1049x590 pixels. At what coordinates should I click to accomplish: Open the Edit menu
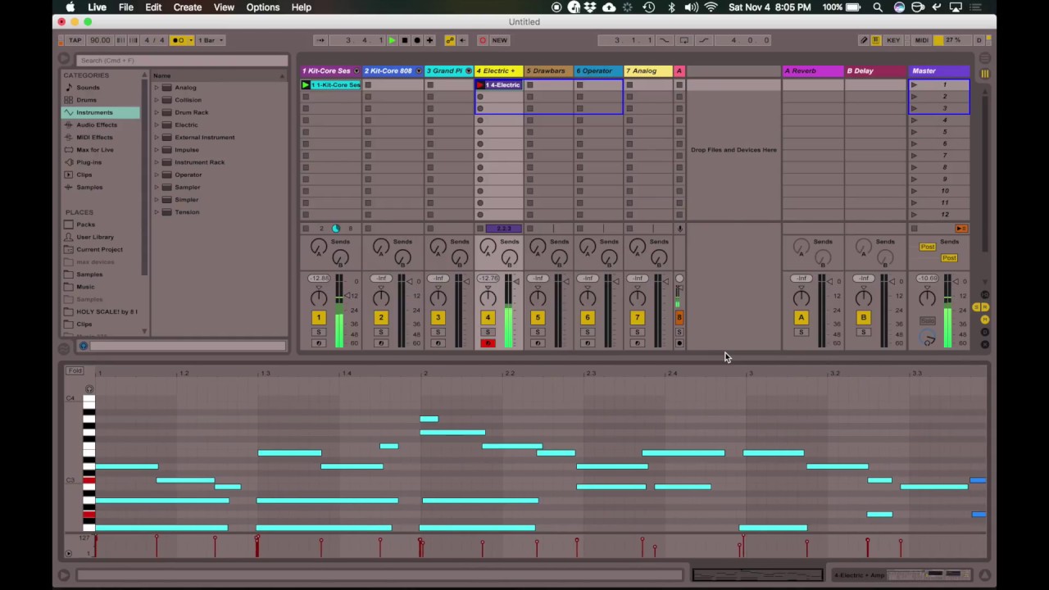153,7
